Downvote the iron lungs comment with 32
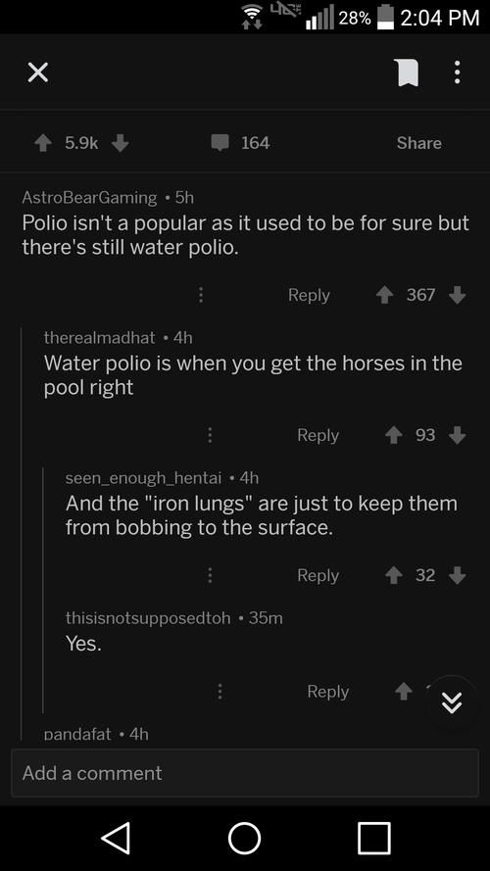Image resolution: width=490 pixels, height=871 pixels. [x=458, y=575]
